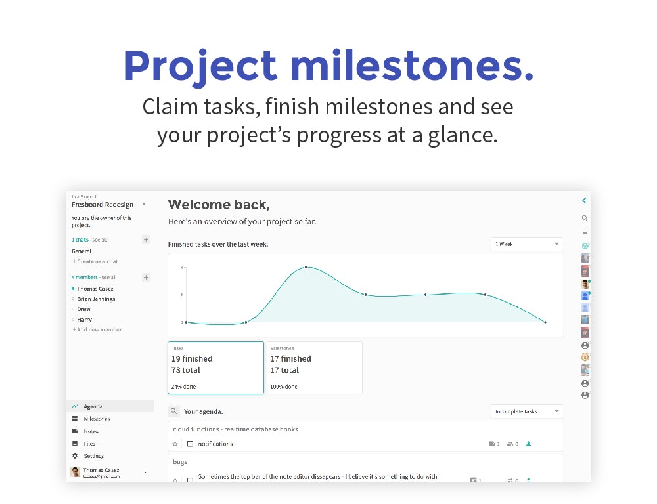Viewport: 657px width, 504px height.
Task: Select Harry in the members list
Action: coord(84,320)
